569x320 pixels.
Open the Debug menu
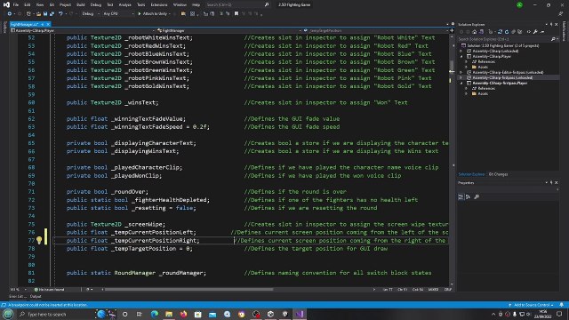coord(96,4)
